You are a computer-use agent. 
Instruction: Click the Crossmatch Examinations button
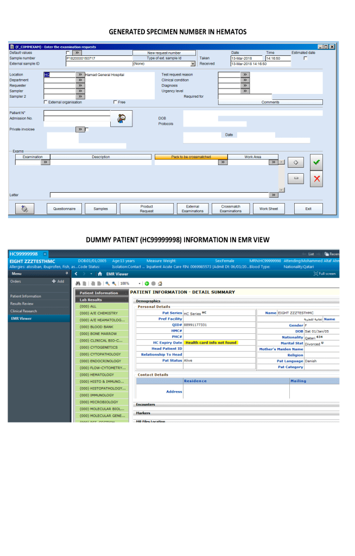[x=231, y=208]
